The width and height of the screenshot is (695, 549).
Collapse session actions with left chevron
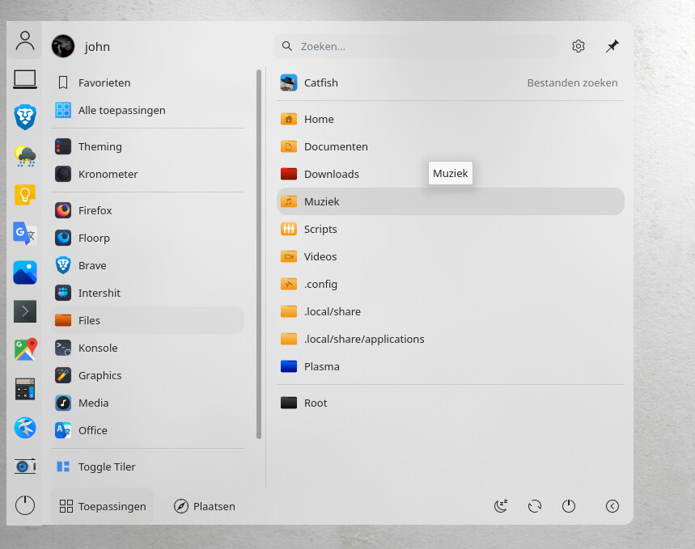click(612, 506)
